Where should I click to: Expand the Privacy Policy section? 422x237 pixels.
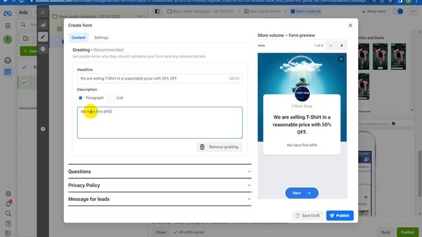160,186
